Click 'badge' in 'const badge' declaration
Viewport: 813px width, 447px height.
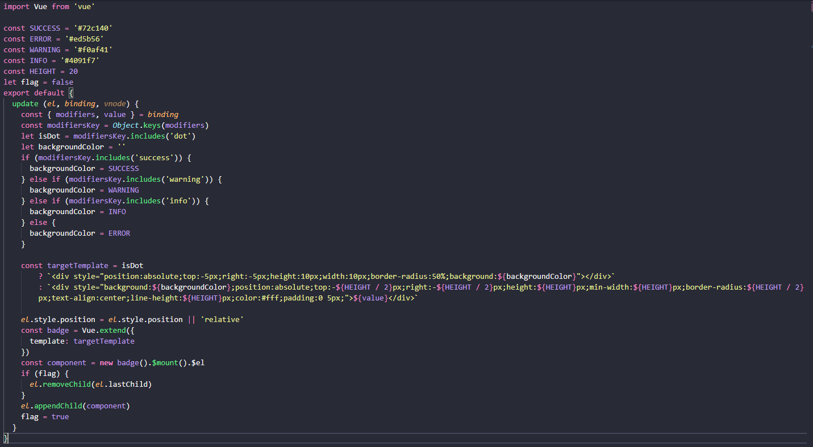click(x=58, y=330)
